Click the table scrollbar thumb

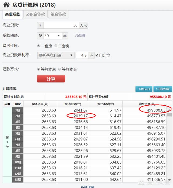169,115
